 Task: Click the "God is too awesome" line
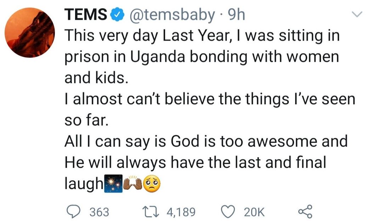point(206,142)
